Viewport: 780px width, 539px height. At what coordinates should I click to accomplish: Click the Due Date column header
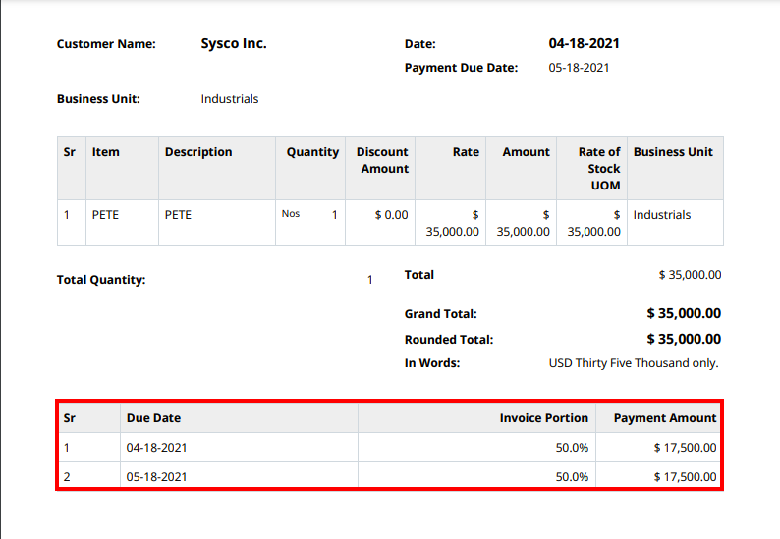pos(153,418)
